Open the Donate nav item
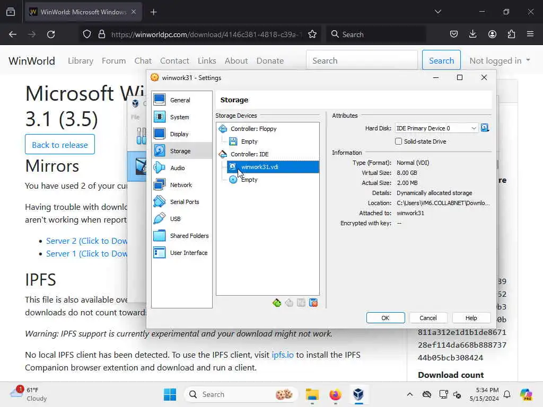This screenshot has width=543, height=407. [270, 60]
